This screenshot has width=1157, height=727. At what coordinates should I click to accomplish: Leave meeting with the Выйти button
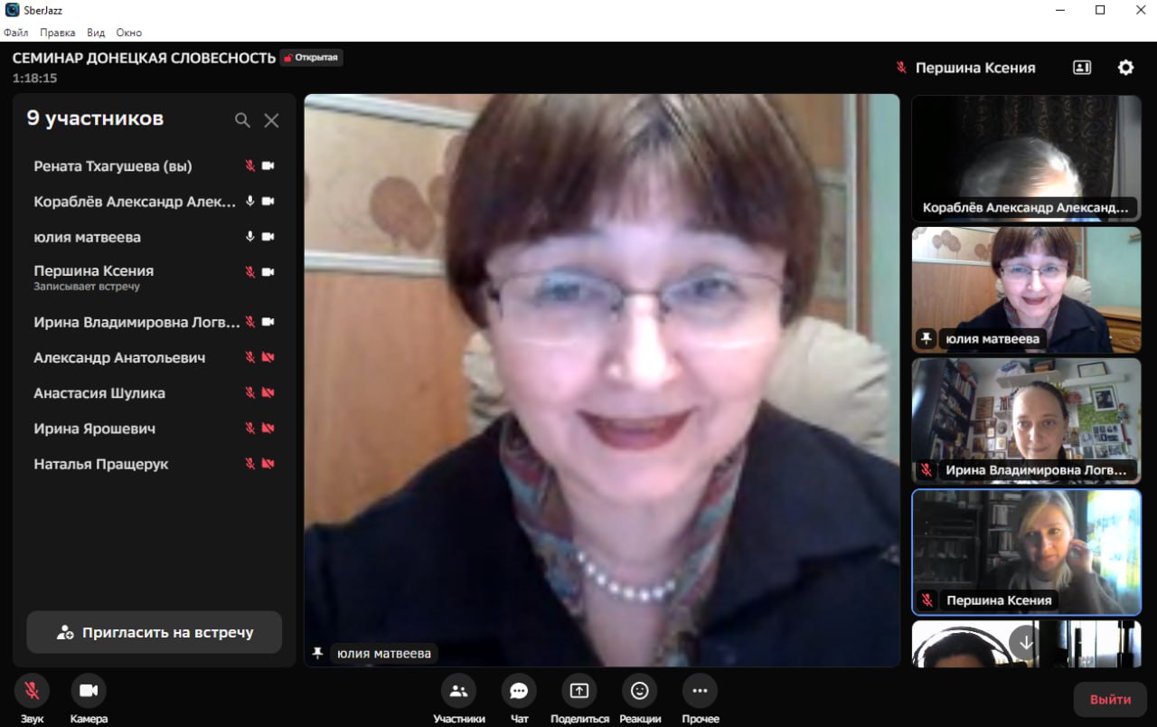tap(1110, 699)
